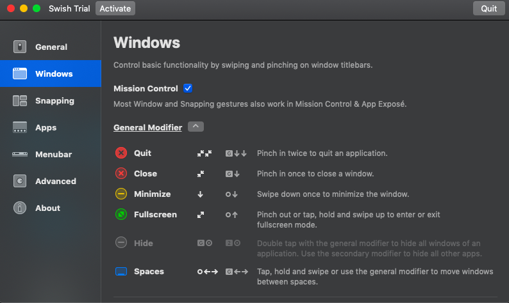509x303 pixels.
Task: Click the General Modifier underlined label
Action: 147,127
